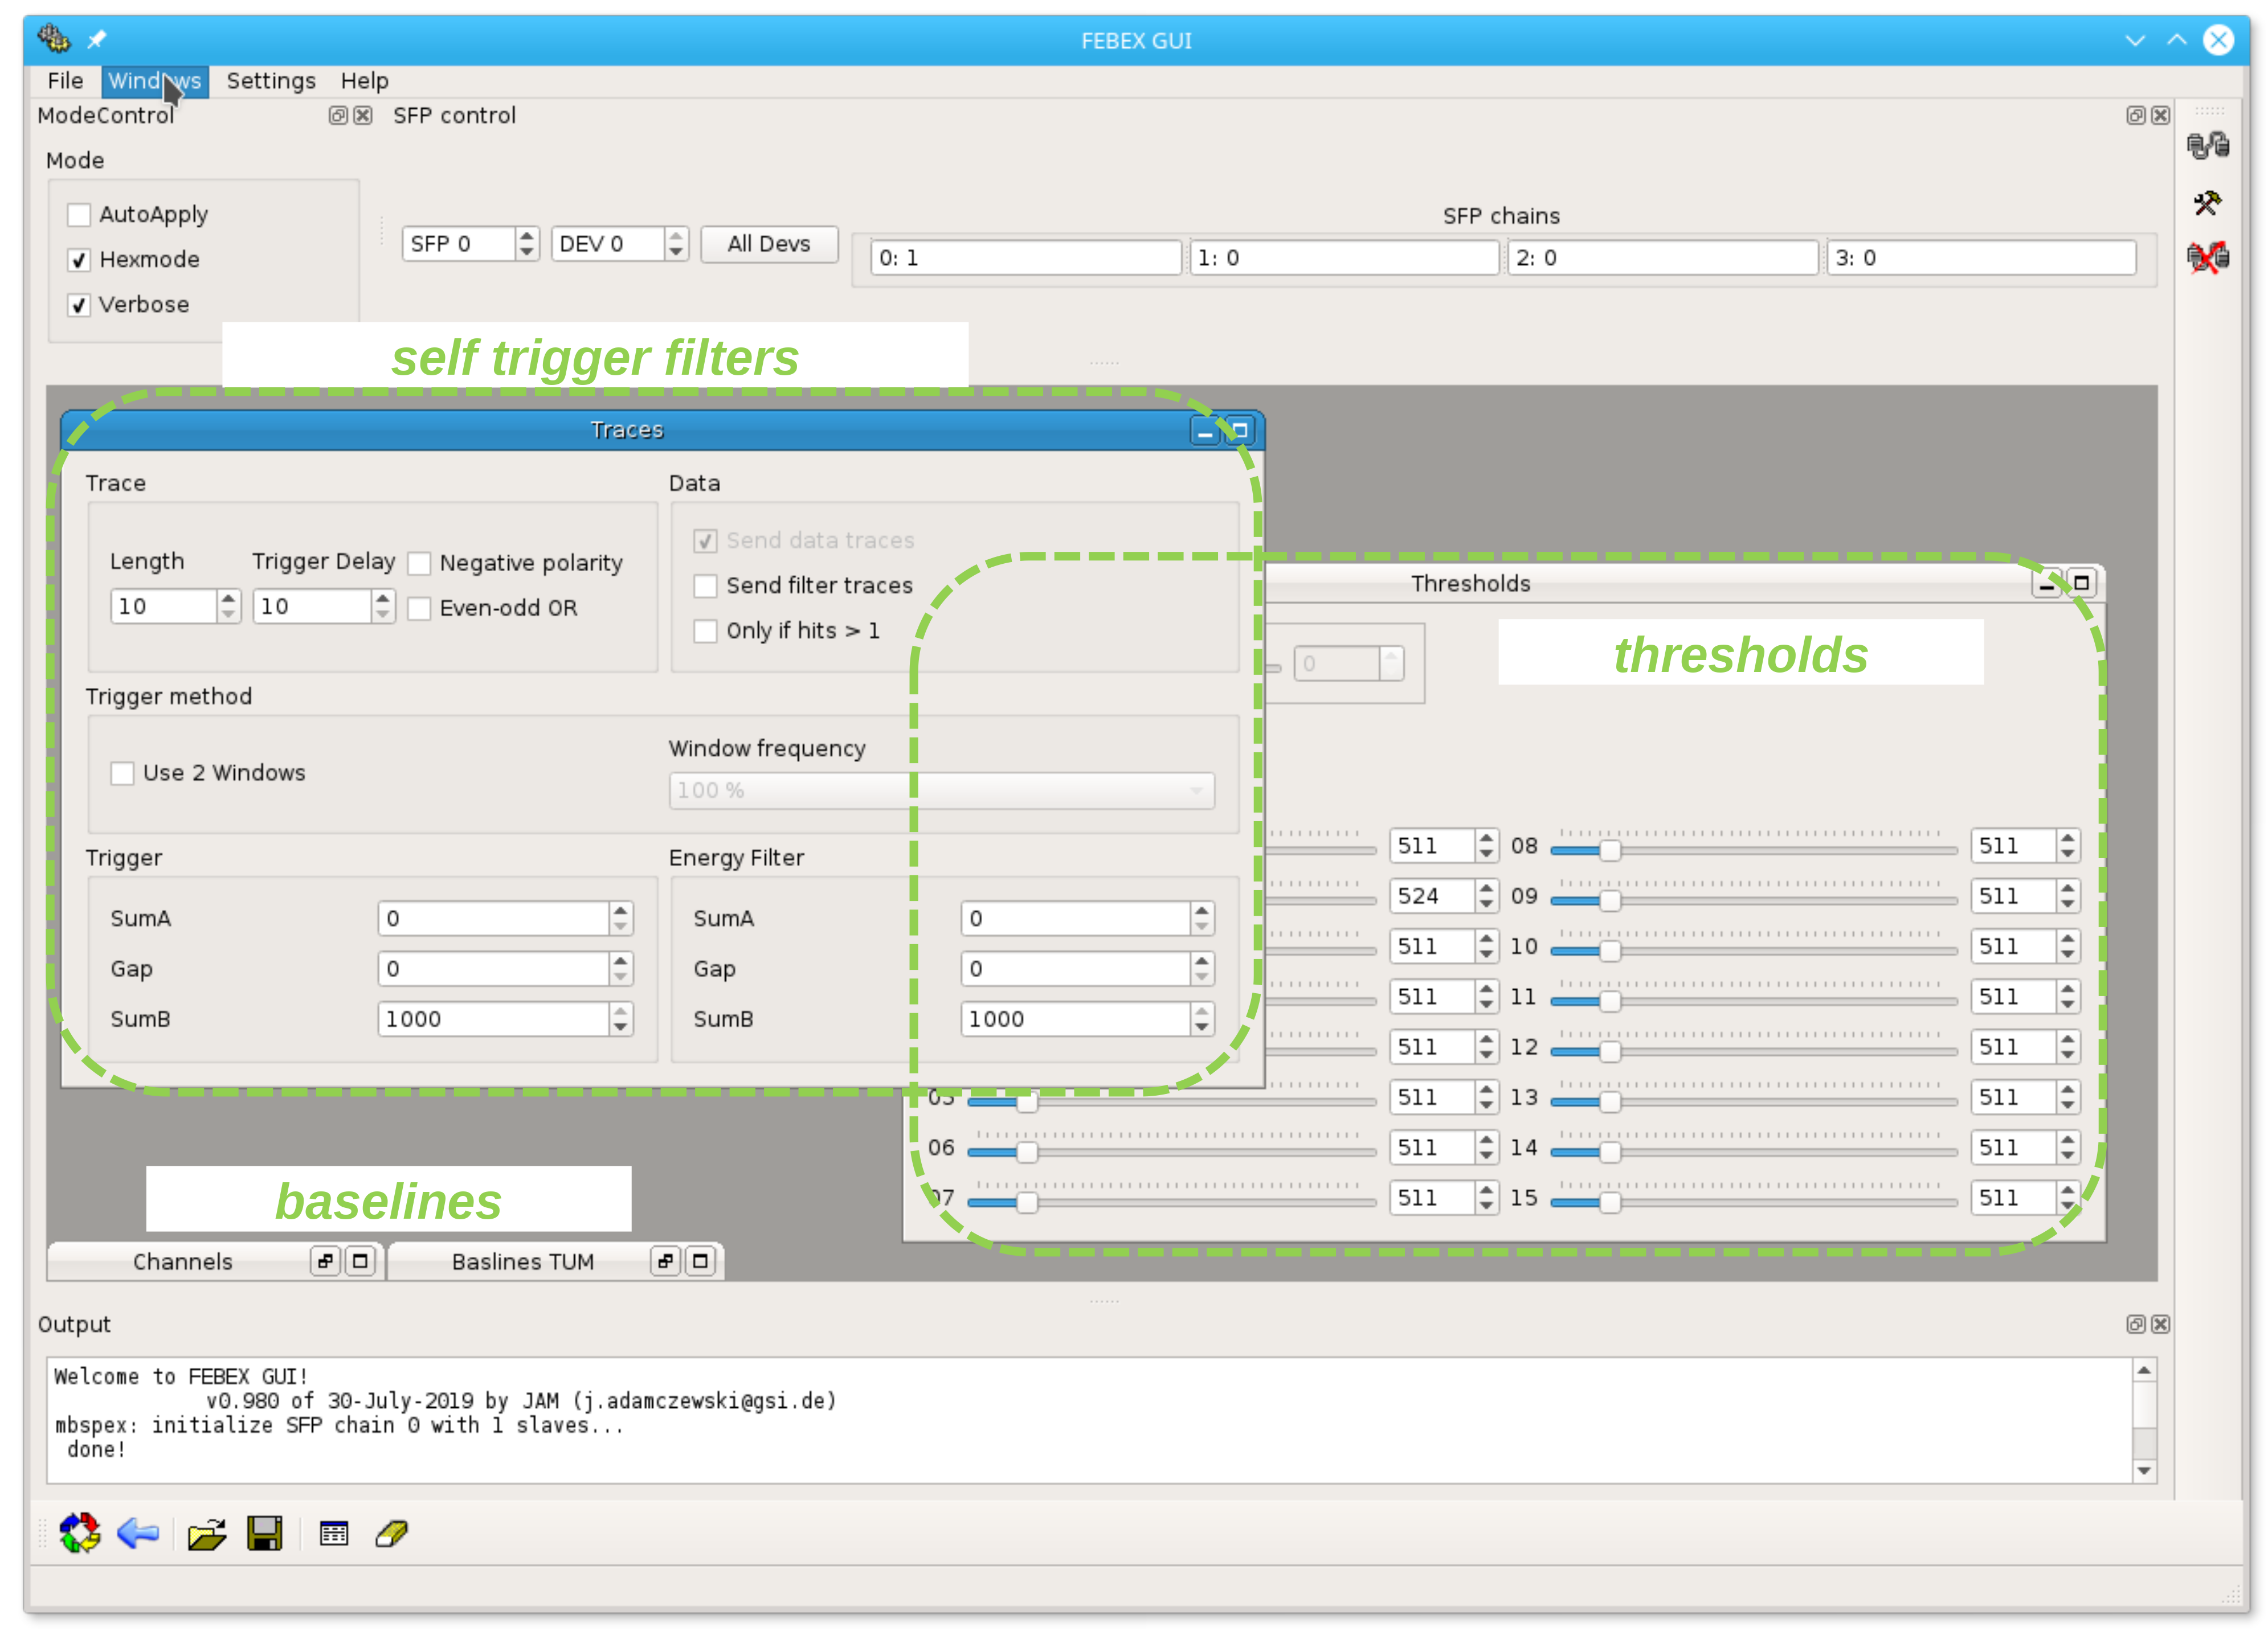Float the Output dock panel
The width and height of the screenshot is (2268, 1635).
coord(2135,1323)
